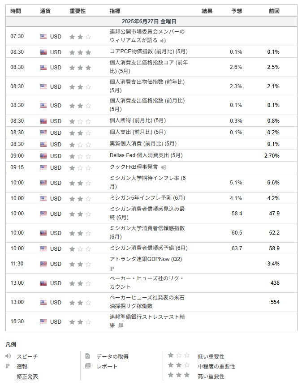Open コアPCE物価指数 (前月比) indicator link
This screenshot has width=302, height=385.
(149, 51)
